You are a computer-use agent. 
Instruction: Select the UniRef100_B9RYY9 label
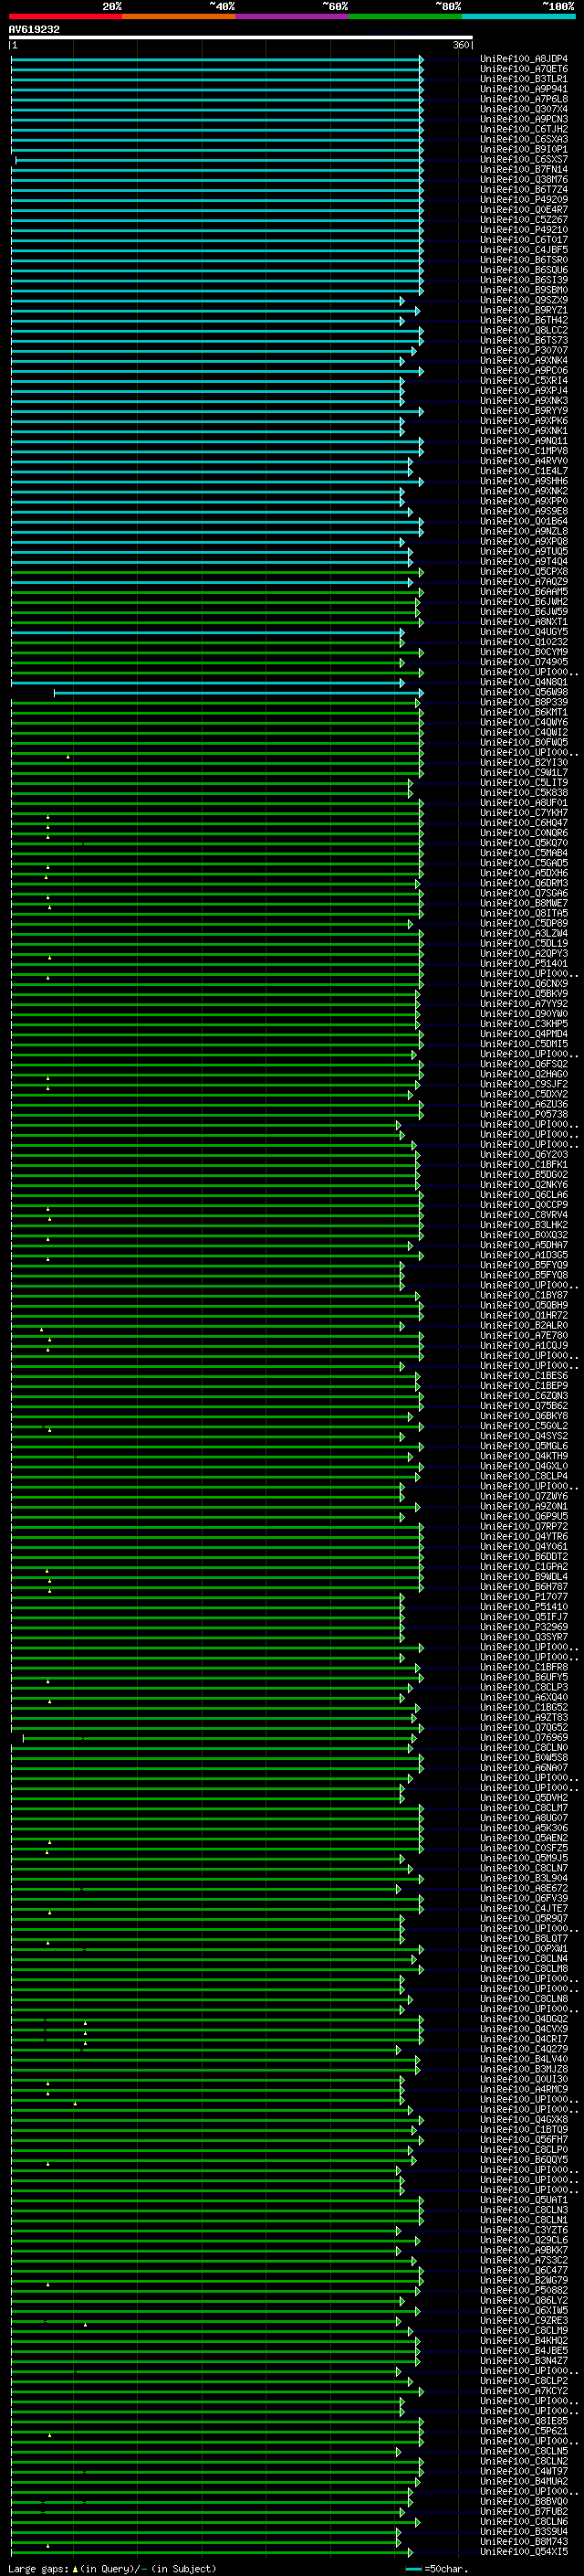point(524,411)
